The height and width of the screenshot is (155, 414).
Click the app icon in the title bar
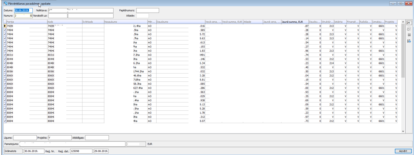[x=5, y=4]
